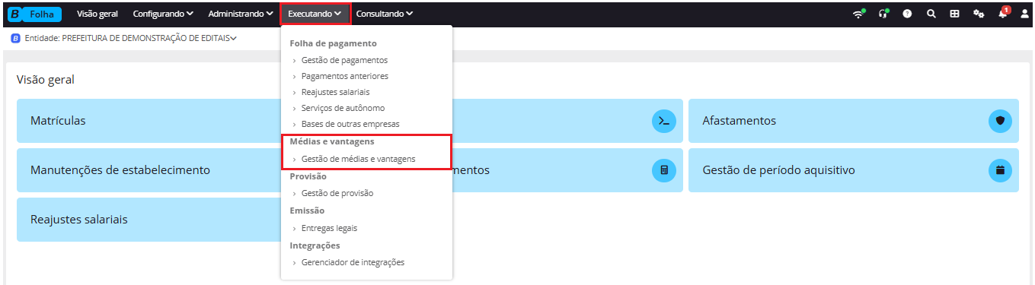The image size is (1035, 285).
Task: Select Gestão de médias e vantagens
Action: [x=358, y=159]
